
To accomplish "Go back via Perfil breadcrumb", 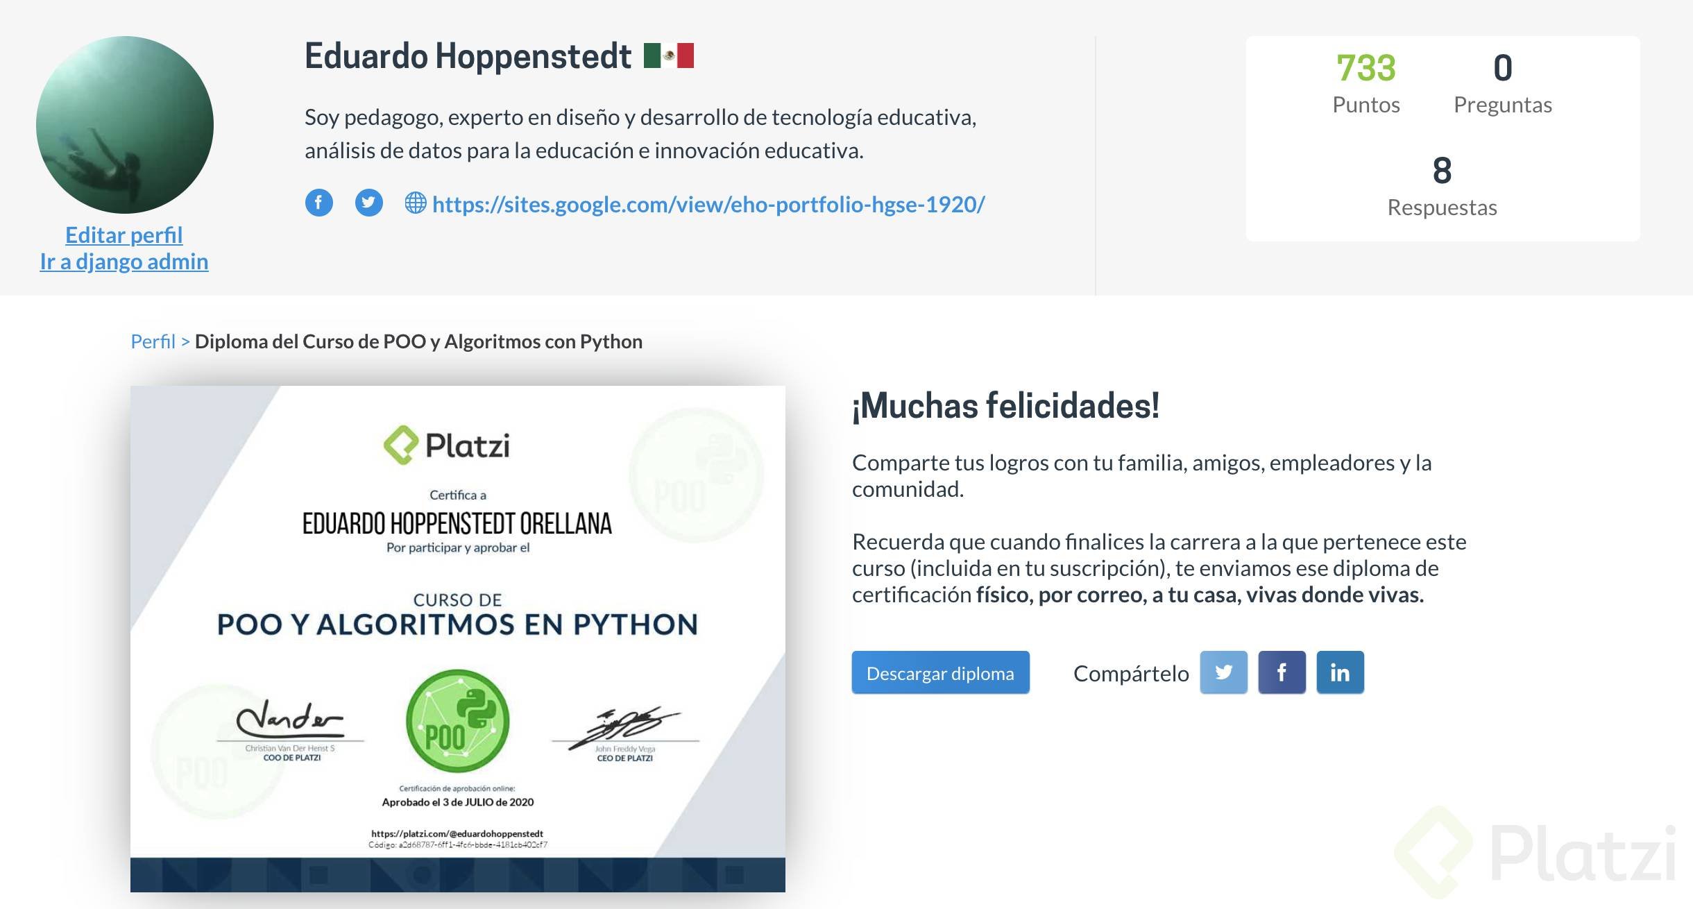I will (153, 341).
